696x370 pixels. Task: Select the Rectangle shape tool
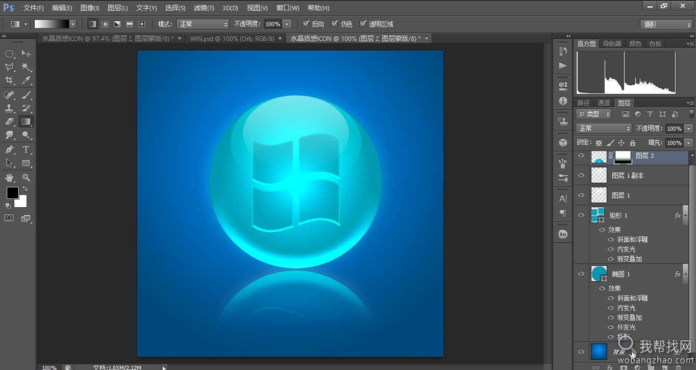26,163
